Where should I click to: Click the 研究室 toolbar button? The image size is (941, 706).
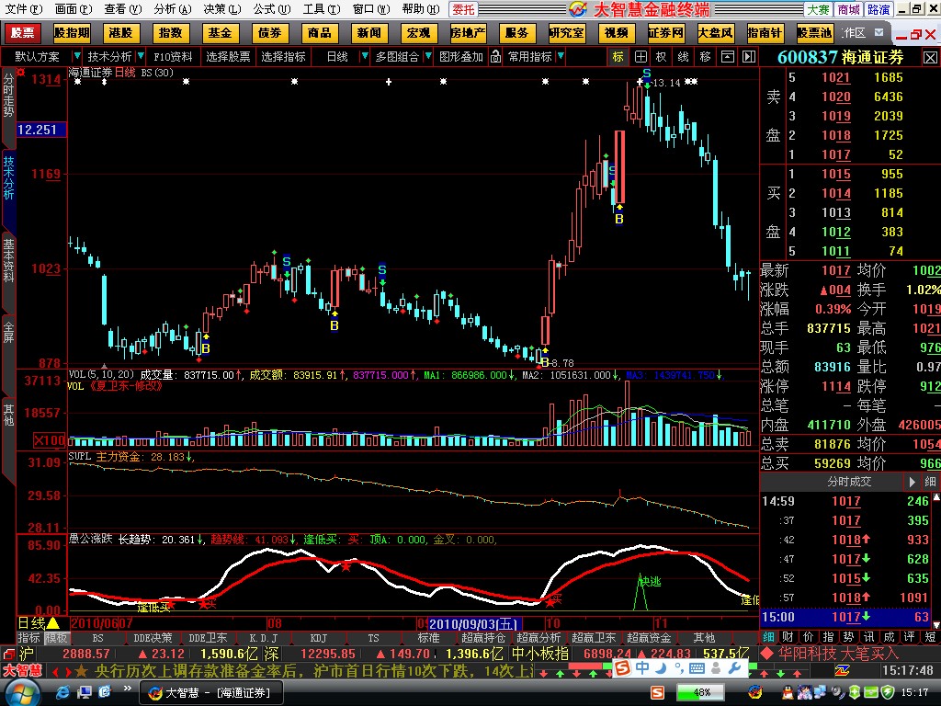(566, 33)
